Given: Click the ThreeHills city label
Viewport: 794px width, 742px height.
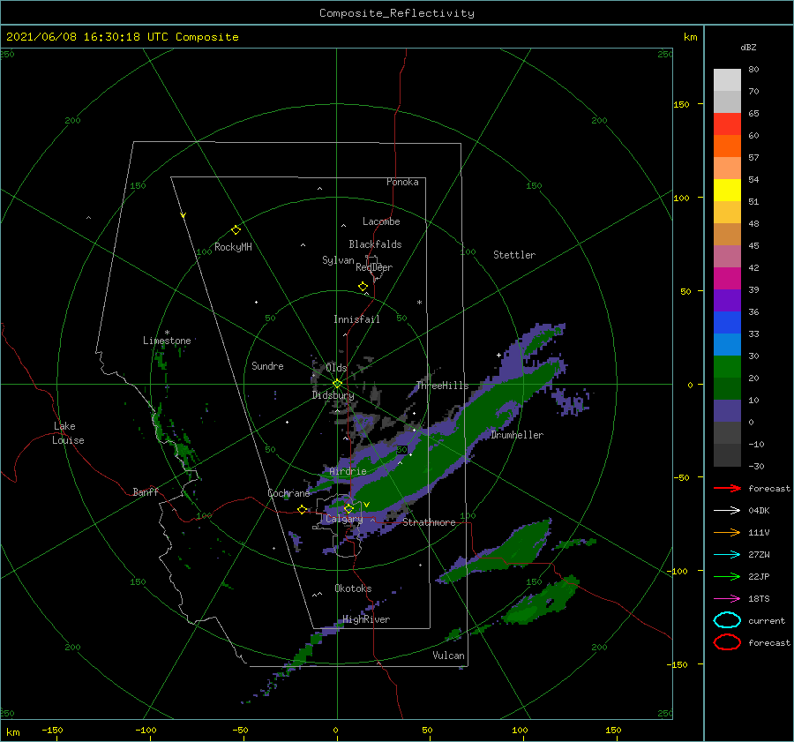Looking at the screenshot, I should [x=443, y=386].
